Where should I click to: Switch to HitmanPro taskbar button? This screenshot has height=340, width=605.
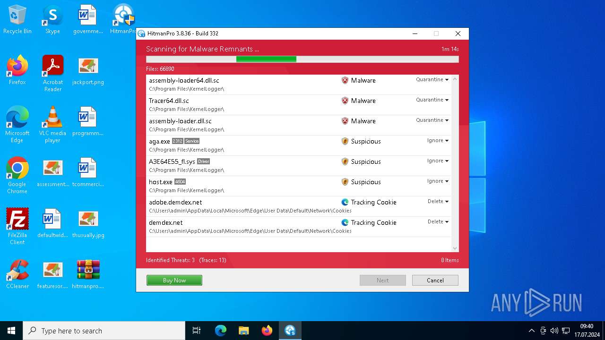click(290, 331)
